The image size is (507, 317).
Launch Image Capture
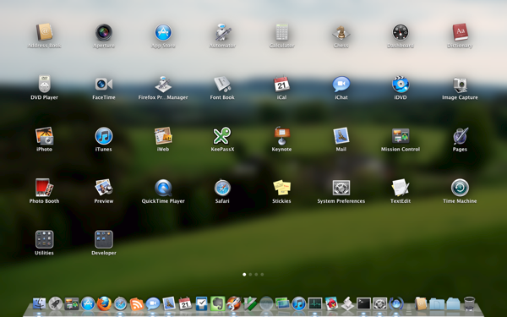tap(460, 84)
